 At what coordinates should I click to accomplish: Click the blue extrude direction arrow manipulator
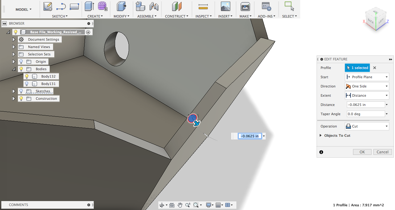(x=197, y=123)
